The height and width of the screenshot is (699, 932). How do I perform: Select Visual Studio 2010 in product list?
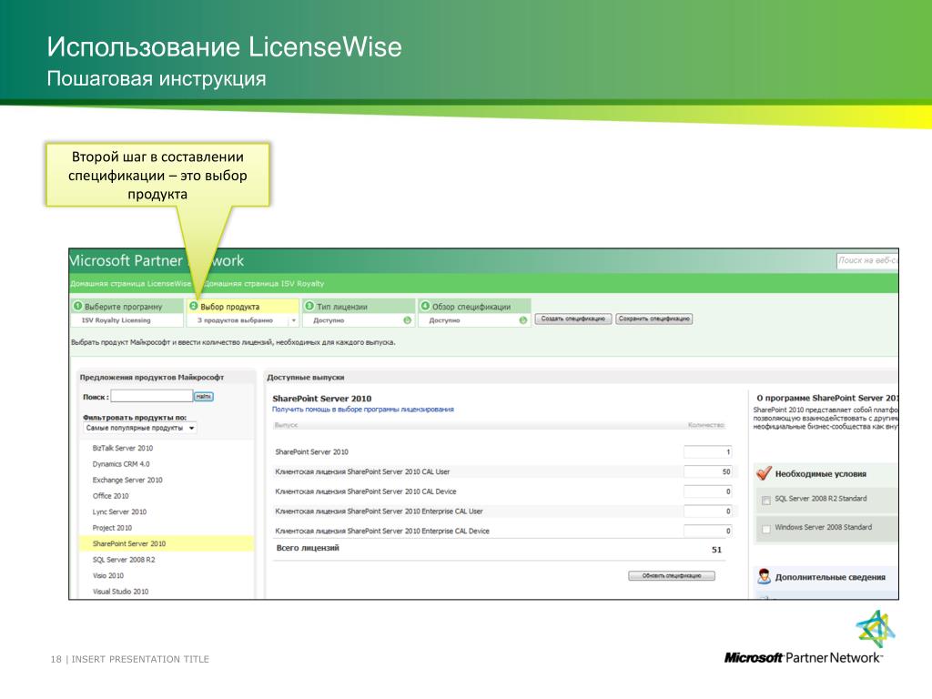121,592
